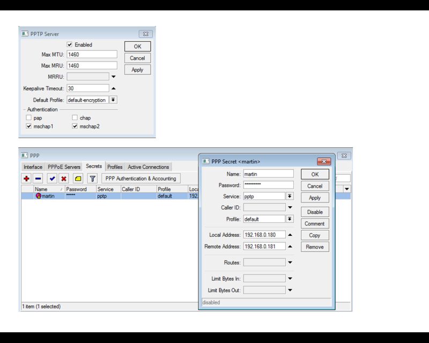Expand the Caller ID field arrow
429x343 pixels.
(290, 207)
